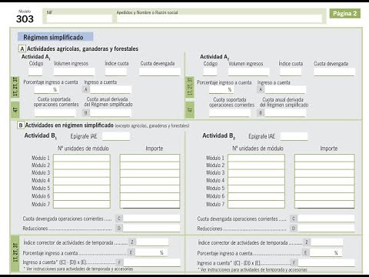Click heading "Actividades agrícolas, ganaderas y forestales"

(82, 48)
